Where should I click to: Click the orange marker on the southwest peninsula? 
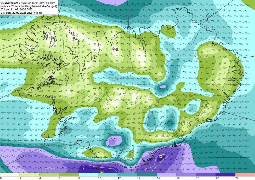click(x=46, y=137)
